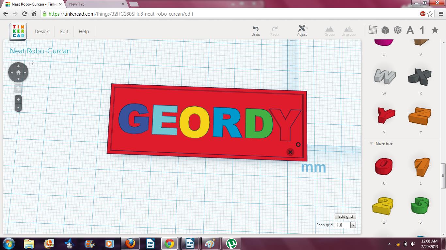Open the letter shapes panel (A icon)
The width and height of the screenshot is (446, 250).
click(410, 30)
